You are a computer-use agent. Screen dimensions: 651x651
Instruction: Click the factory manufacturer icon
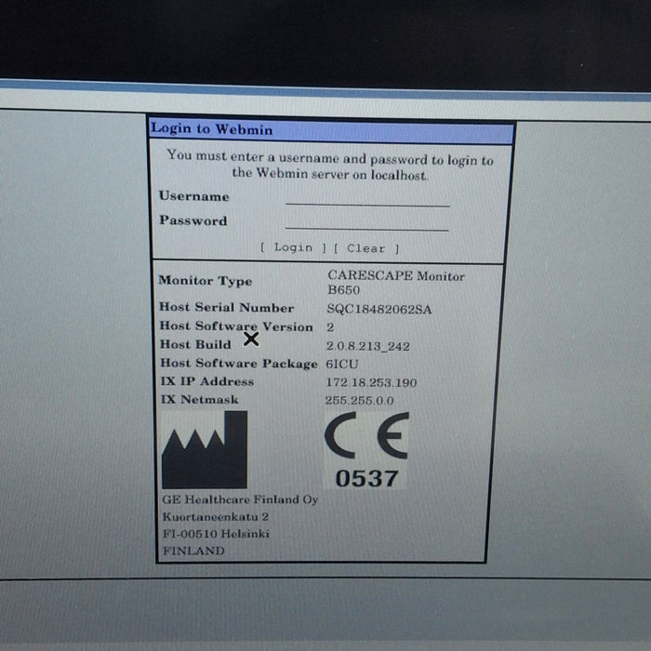(204, 449)
